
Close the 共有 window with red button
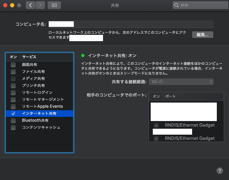[x=5, y=6]
